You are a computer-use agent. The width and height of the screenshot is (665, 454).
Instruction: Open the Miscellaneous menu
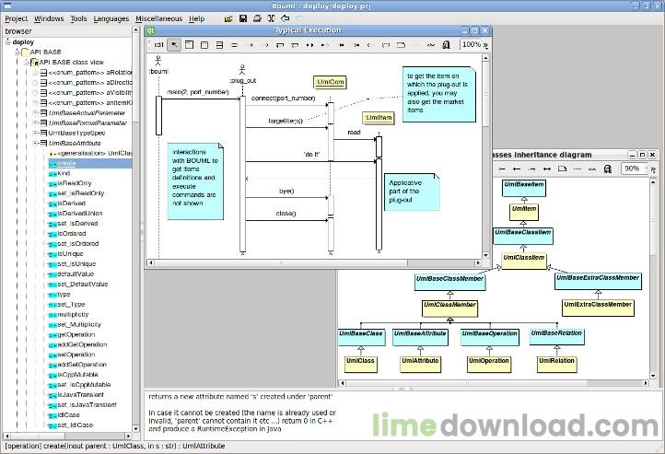point(157,17)
